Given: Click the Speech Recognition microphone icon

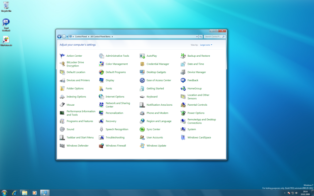Looking at the screenshot, I should [101, 130].
